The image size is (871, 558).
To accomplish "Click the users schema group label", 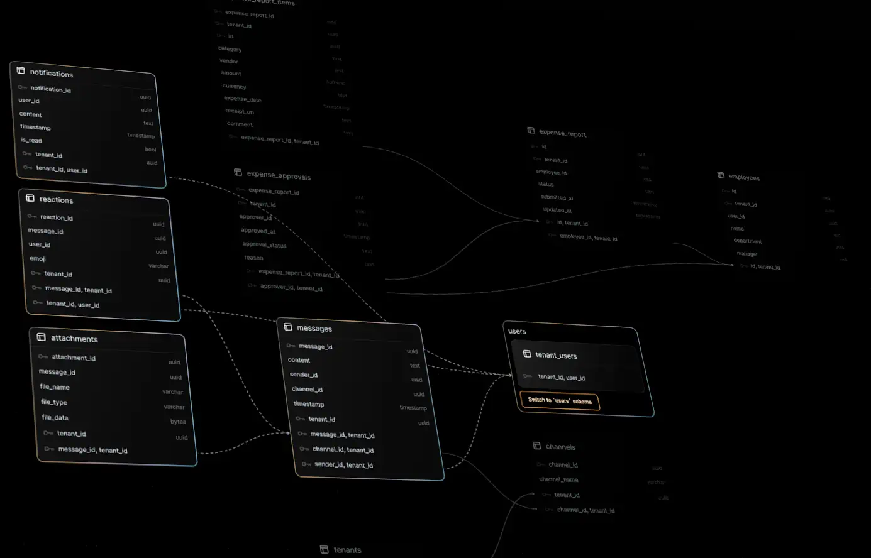I will click(x=516, y=331).
